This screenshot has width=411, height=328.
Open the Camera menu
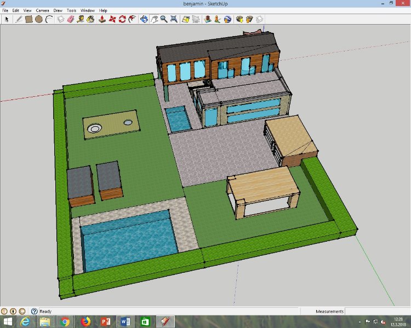tap(42, 10)
